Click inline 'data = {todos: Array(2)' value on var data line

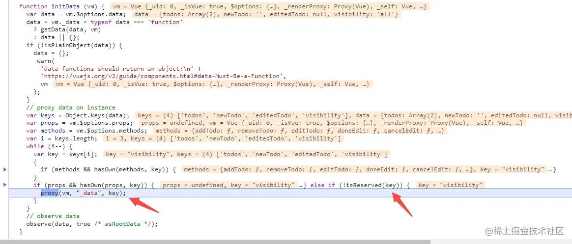click(266, 14)
